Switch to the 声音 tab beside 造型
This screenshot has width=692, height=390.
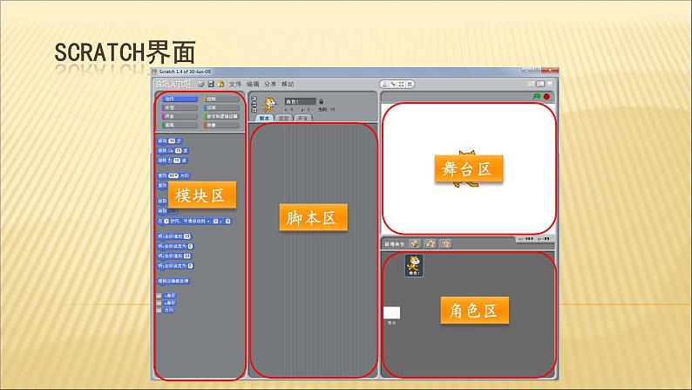coord(302,119)
